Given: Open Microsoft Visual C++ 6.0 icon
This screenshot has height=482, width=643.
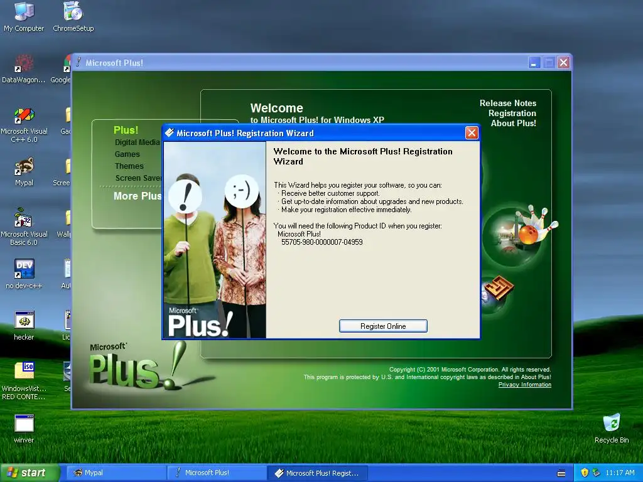Looking at the screenshot, I should (x=24, y=125).
